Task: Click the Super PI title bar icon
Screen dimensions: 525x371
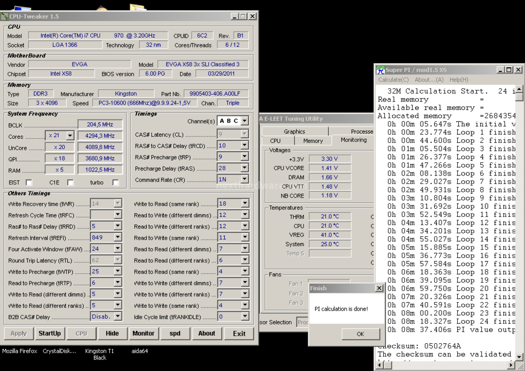Action: tap(380, 70)
